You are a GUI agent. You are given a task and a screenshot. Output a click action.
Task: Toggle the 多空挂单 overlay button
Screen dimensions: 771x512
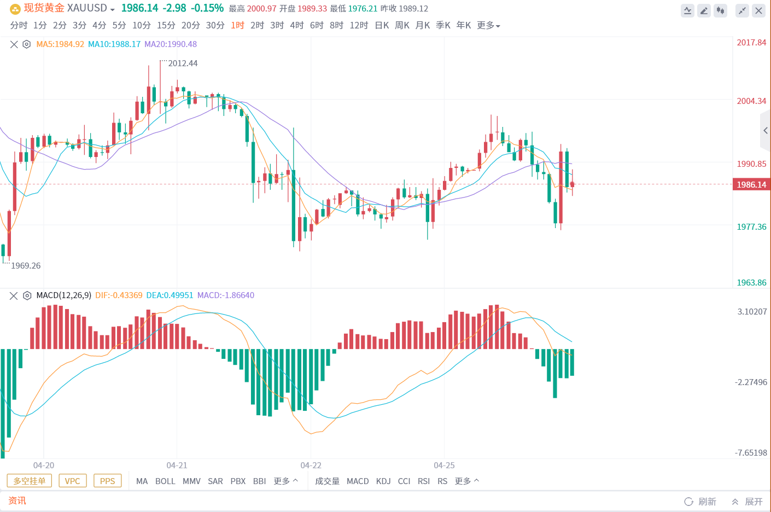click(x=30, y=481)
